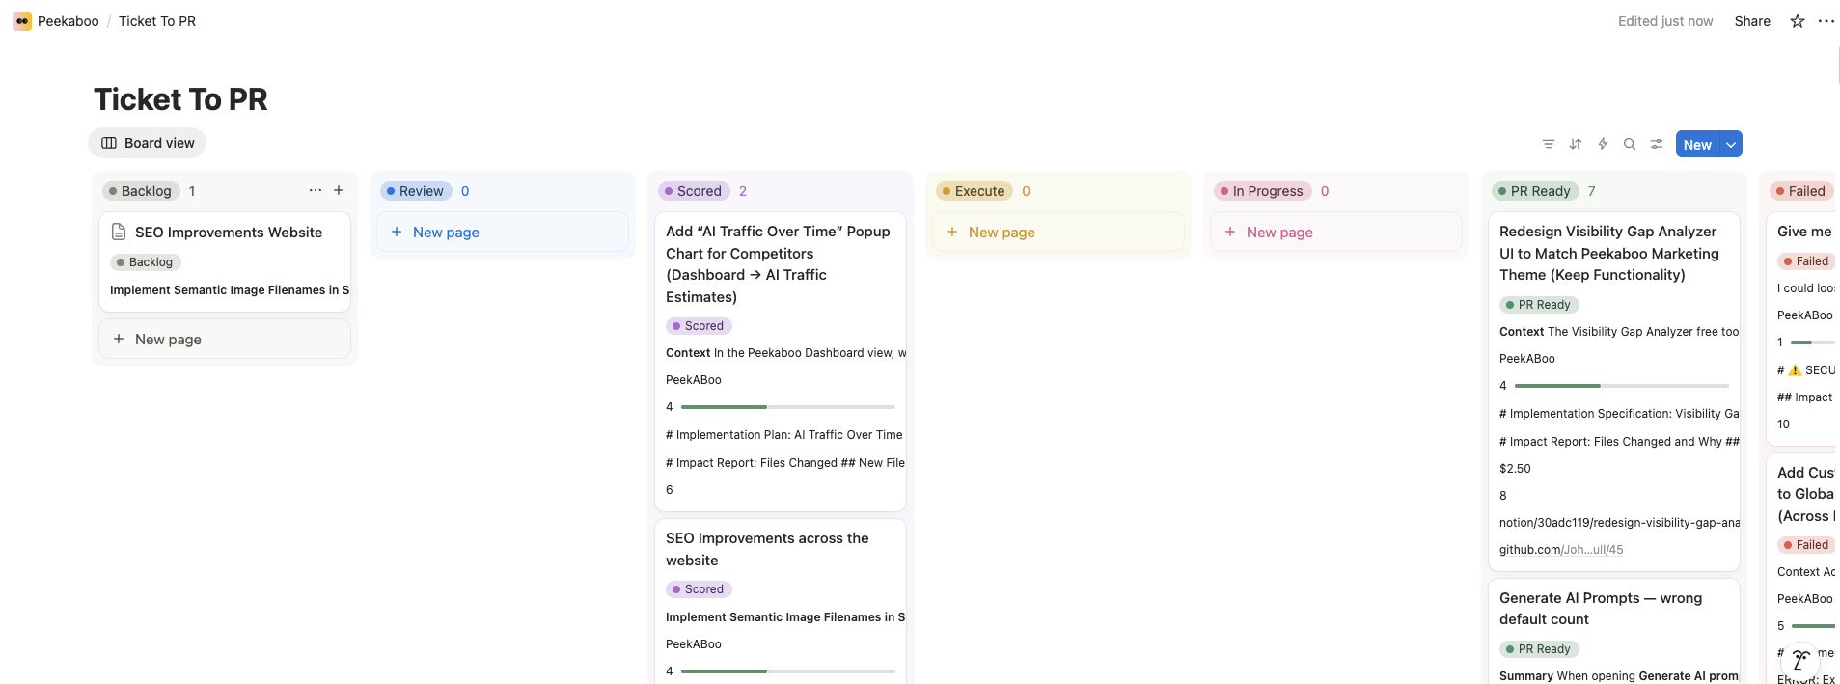The image size is (1840, 684).
Task: Click Backlog status tag on SEO Improvements Website card
Action: (145, 262)
